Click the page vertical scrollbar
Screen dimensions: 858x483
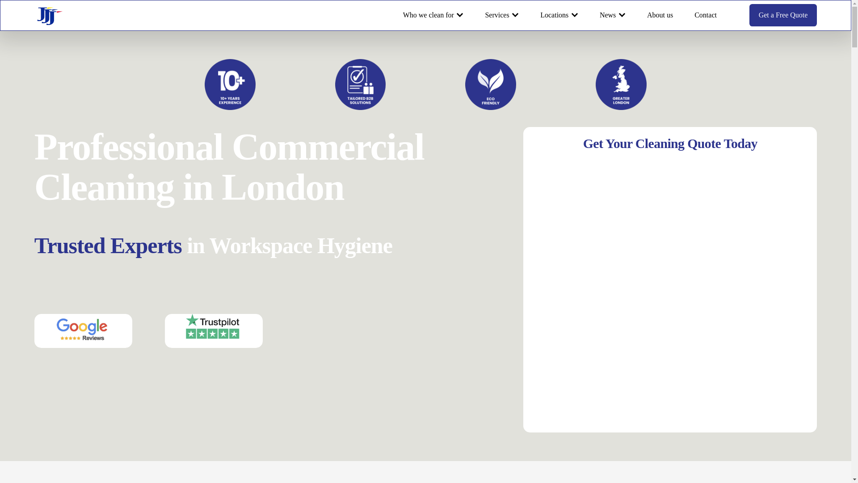point(854,241)
